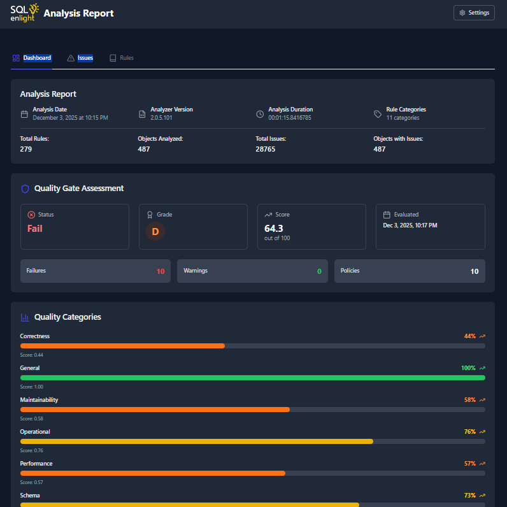The height and width of the screenshot is (507, 507).
Task: Click the SQL Enlight logo
Action: (25, 13)
